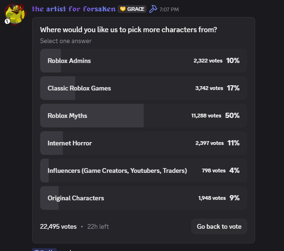
Task: Click the yellow heart in GRACE tag
Action: pos(122,9)
